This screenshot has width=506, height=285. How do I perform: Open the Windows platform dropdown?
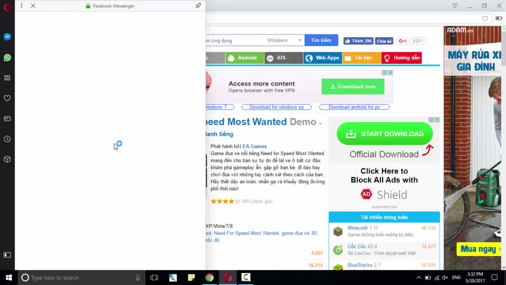(285, 40)
